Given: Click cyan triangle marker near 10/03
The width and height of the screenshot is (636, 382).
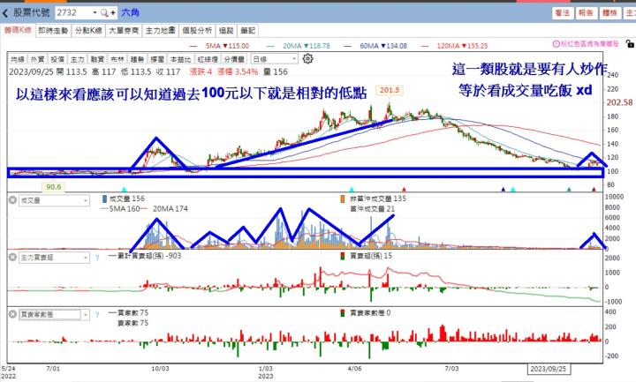Looking at the screenshot, I should pyautogui.click(x=125, y=189).
